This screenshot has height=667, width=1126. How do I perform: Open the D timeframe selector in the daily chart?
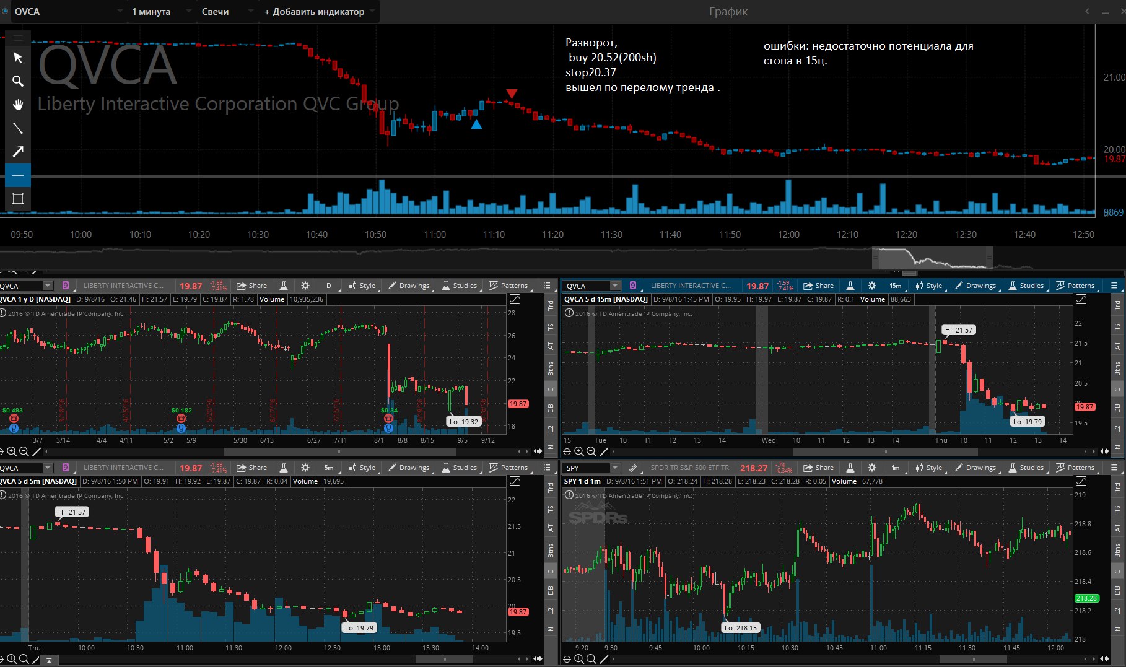point(329,286)
